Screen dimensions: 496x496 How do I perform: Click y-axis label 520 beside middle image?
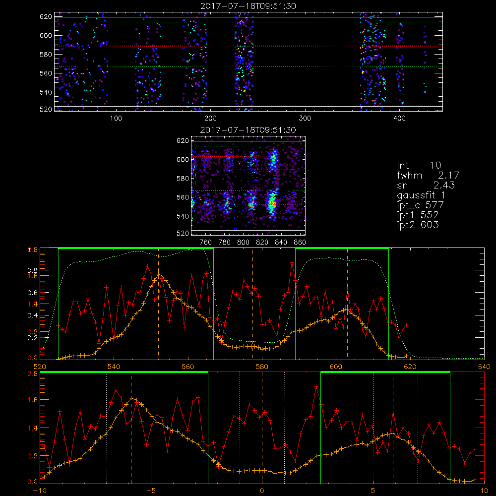183,233
